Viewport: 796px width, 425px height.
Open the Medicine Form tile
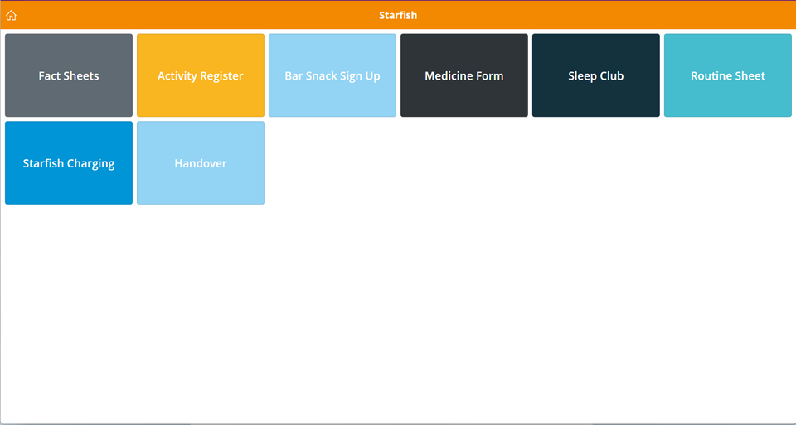(x=464, y=75)
